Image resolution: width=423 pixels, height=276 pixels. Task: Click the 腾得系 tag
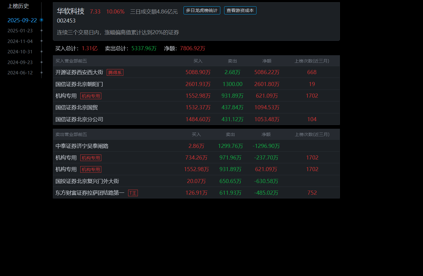tap(115, 73)
